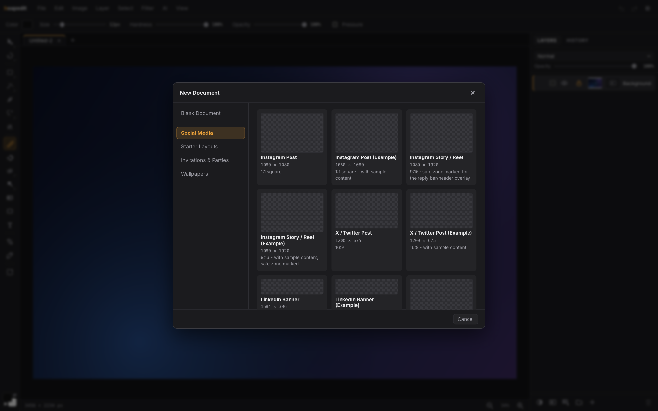Select the LinkedIn Banner thumbnail
The image size is (658, 411).
click(292, 287)
